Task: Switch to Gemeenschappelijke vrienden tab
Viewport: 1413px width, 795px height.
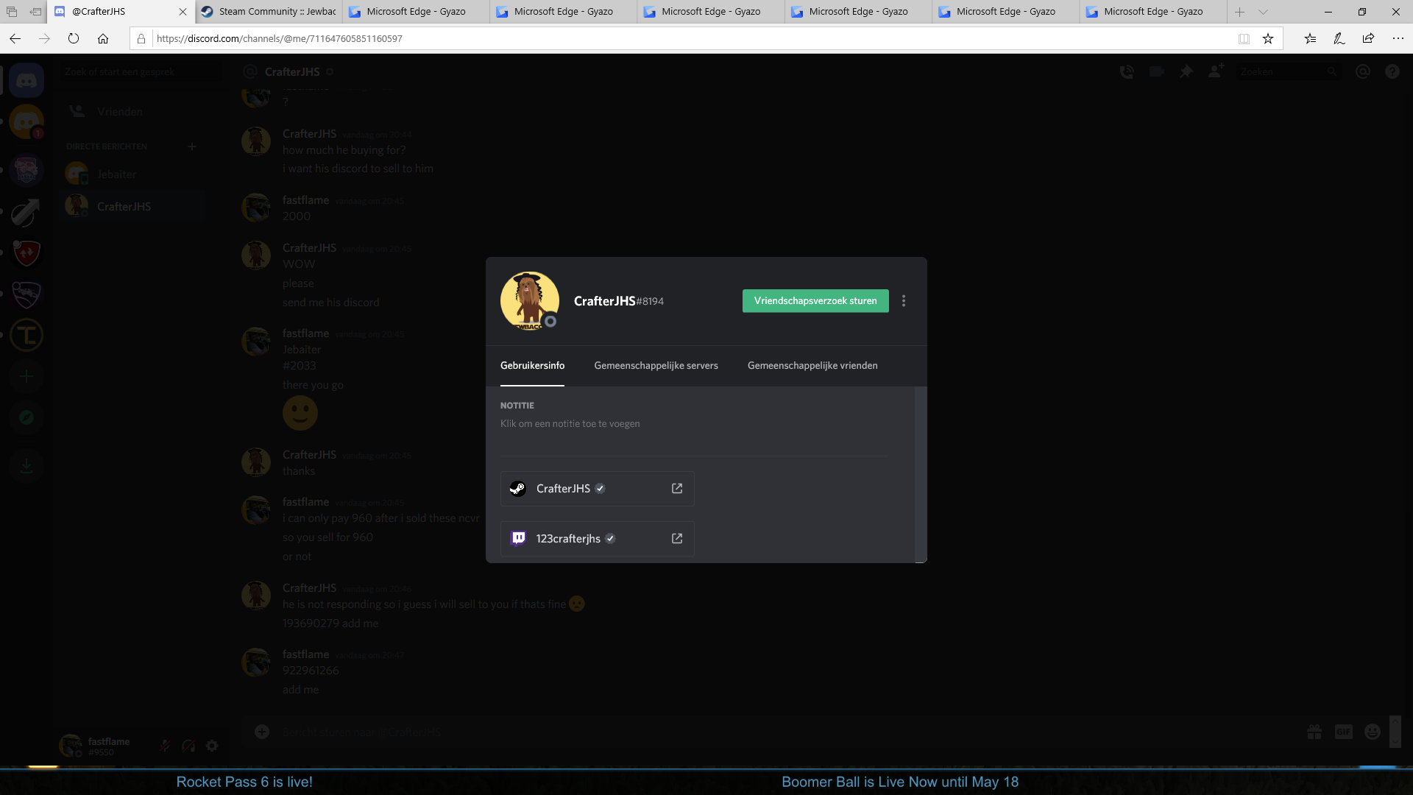Action: tap(812, 366)
